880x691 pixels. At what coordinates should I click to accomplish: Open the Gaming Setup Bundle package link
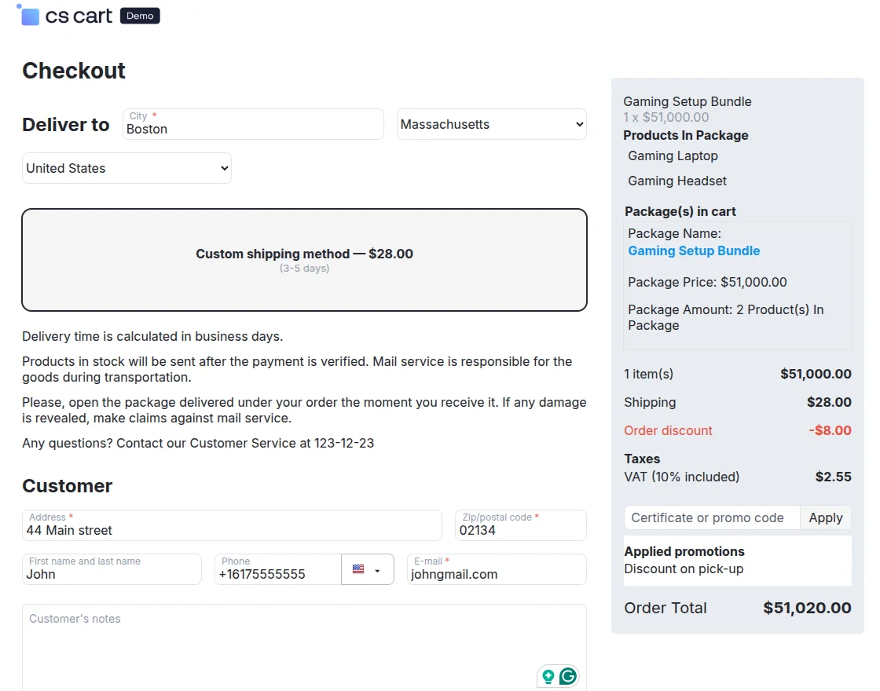[x=694, y=250]
